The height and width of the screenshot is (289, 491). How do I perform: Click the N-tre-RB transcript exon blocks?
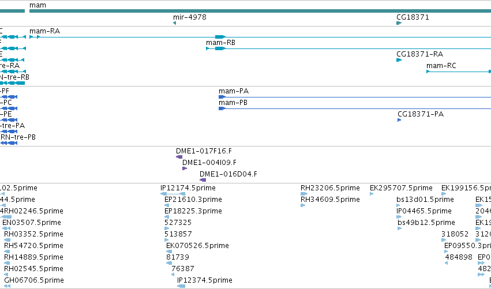tap(12, 83)
